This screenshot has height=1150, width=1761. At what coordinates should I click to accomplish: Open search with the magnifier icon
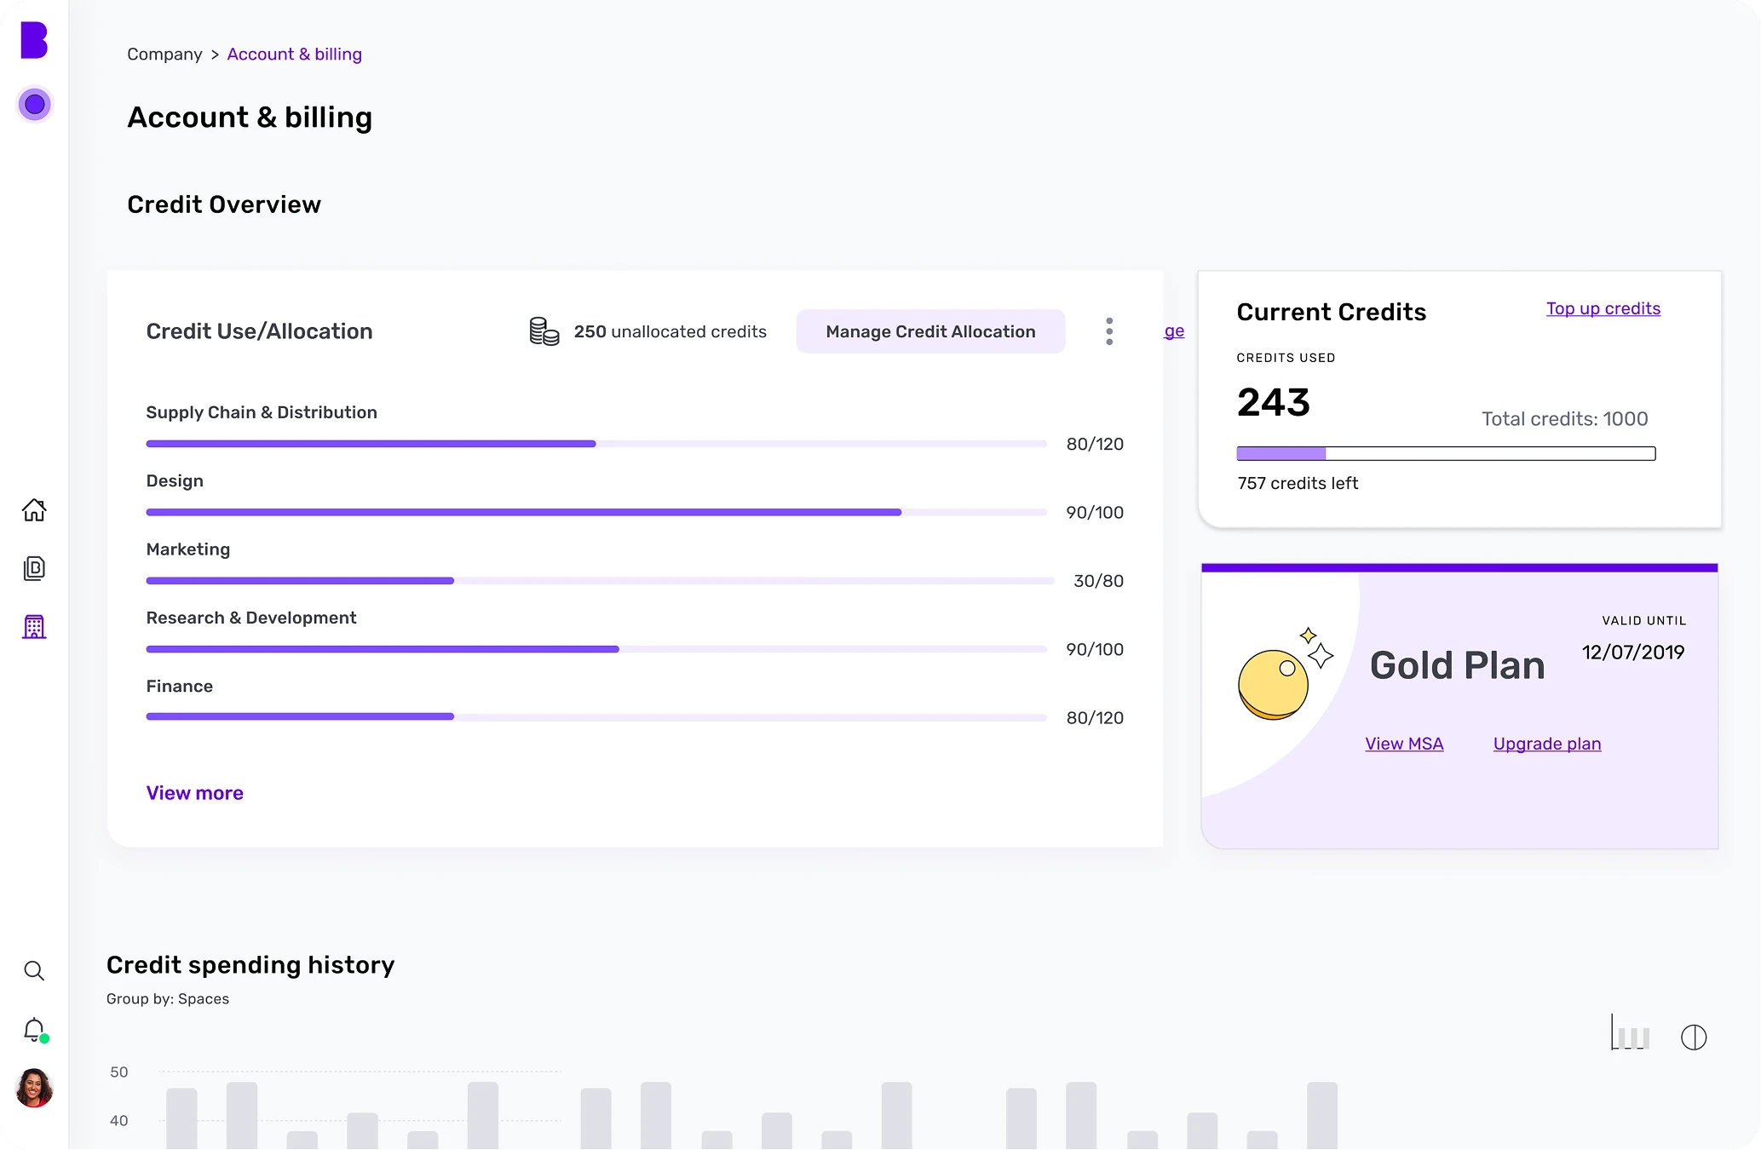pos(34,971)
